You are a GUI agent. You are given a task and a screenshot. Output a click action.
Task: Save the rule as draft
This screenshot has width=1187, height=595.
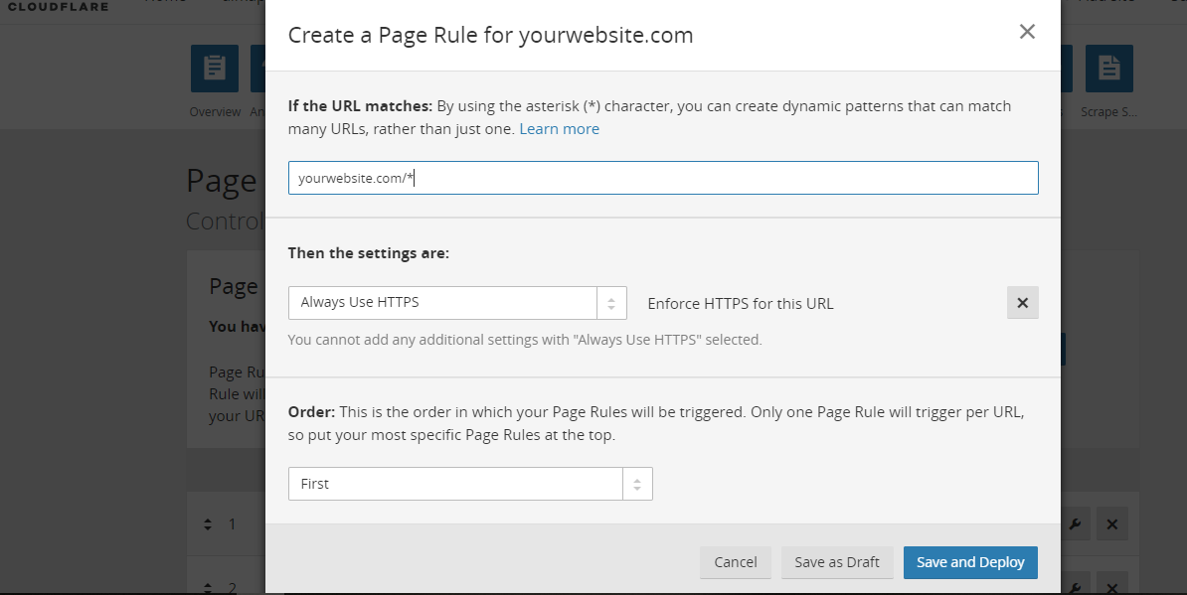(836, 562)
